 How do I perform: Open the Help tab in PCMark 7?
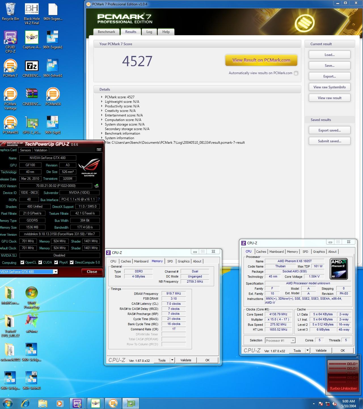166,32
